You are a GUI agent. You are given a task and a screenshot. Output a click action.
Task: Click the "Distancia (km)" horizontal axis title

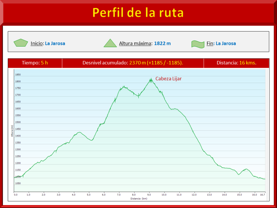pyautogui.click(x=139, y=199)
